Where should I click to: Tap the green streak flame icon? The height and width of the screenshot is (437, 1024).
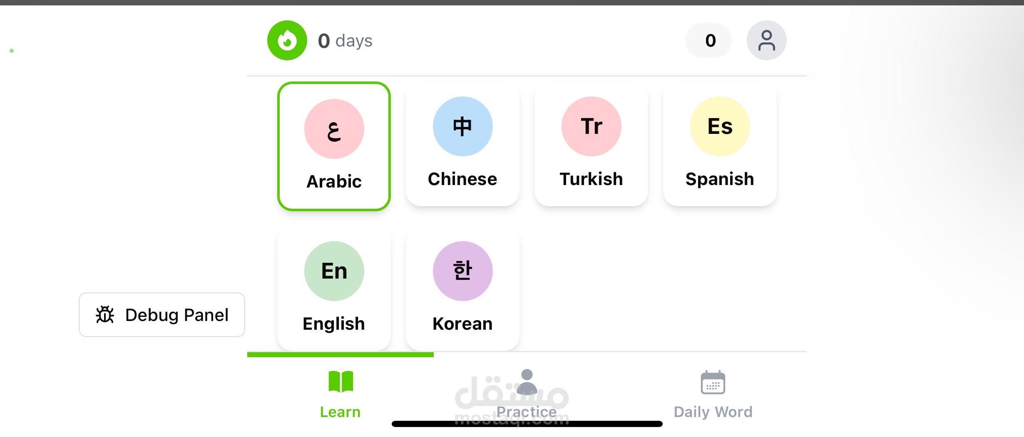point(287,40)
